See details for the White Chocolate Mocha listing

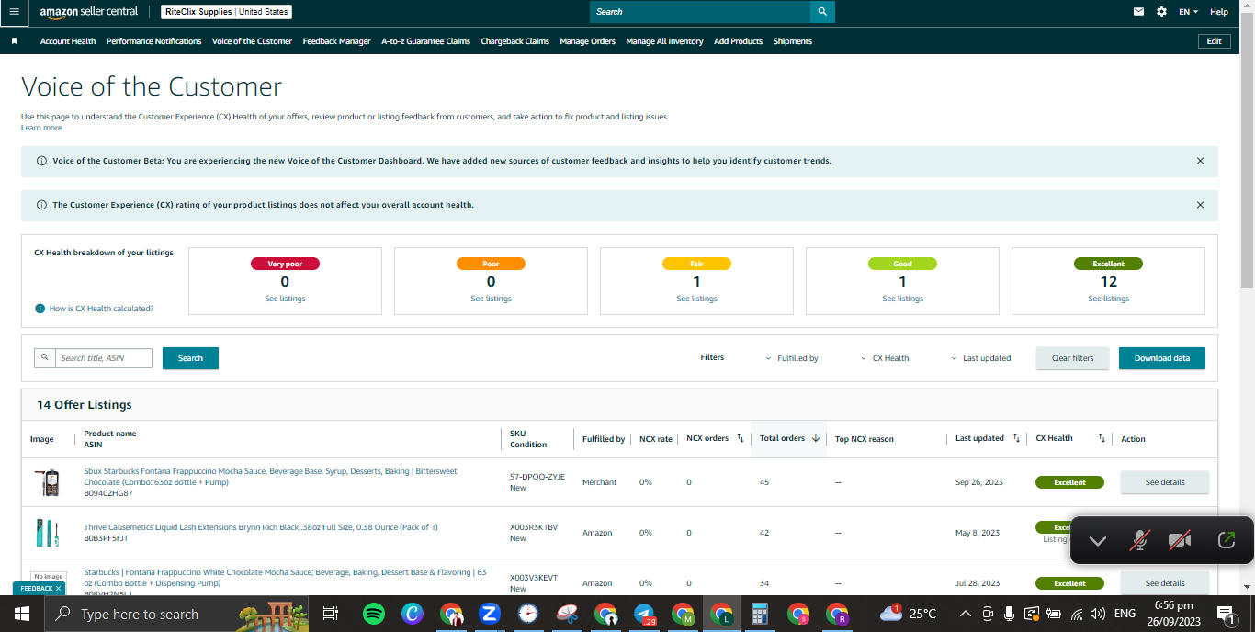click(1165, 583)
